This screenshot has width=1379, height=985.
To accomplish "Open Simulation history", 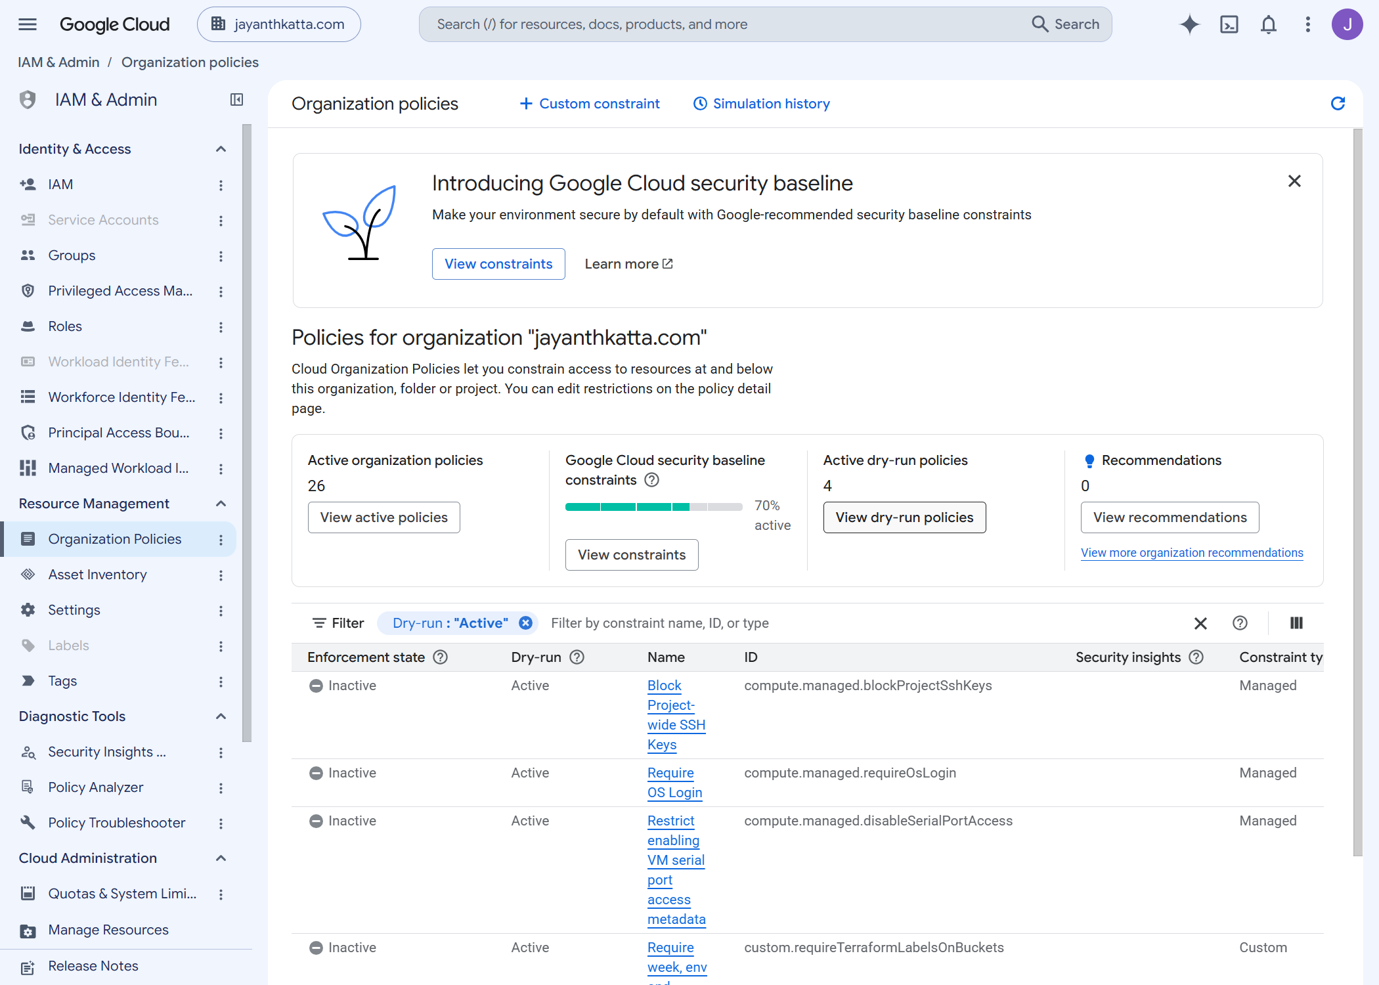I will (762, 104).
